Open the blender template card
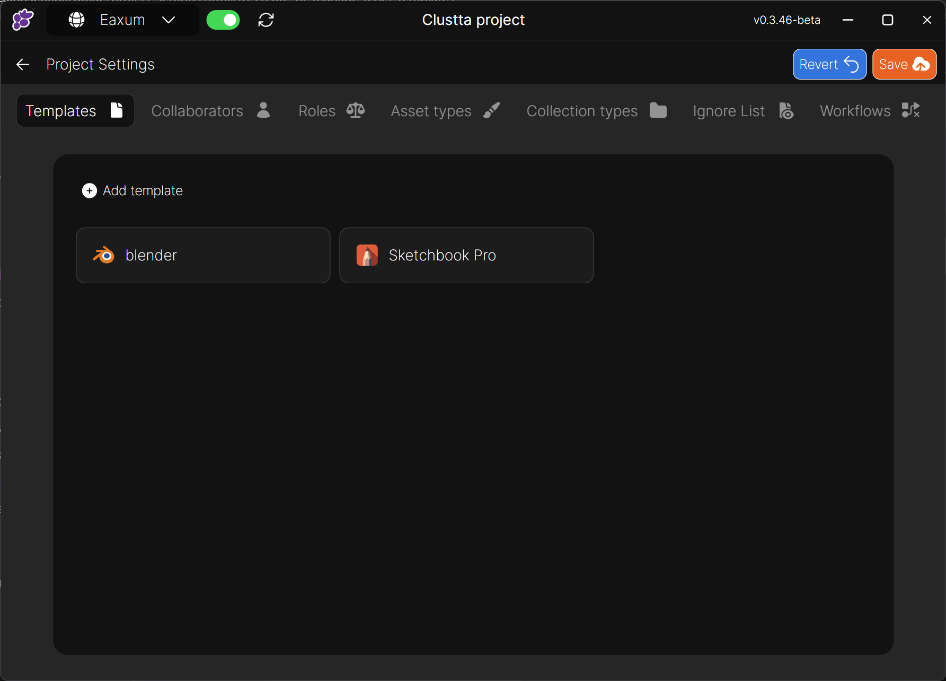Screen dimensions: 946x681 (x=203, y=255)
